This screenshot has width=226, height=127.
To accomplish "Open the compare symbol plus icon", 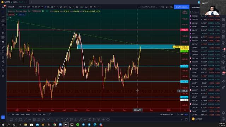I will coord(65,7).
